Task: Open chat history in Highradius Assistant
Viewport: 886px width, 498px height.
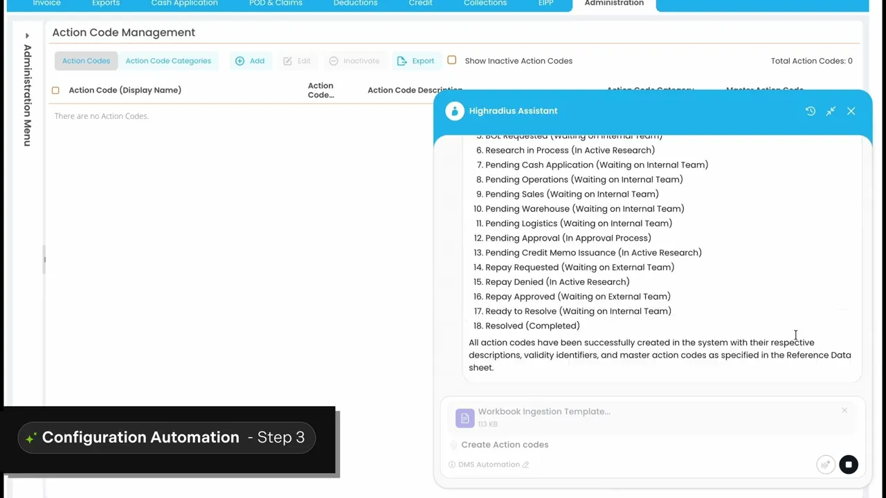Action: pyautogui.click(x=811, y=111)
